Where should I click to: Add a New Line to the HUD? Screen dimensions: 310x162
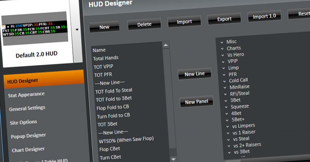pos(195,74)
